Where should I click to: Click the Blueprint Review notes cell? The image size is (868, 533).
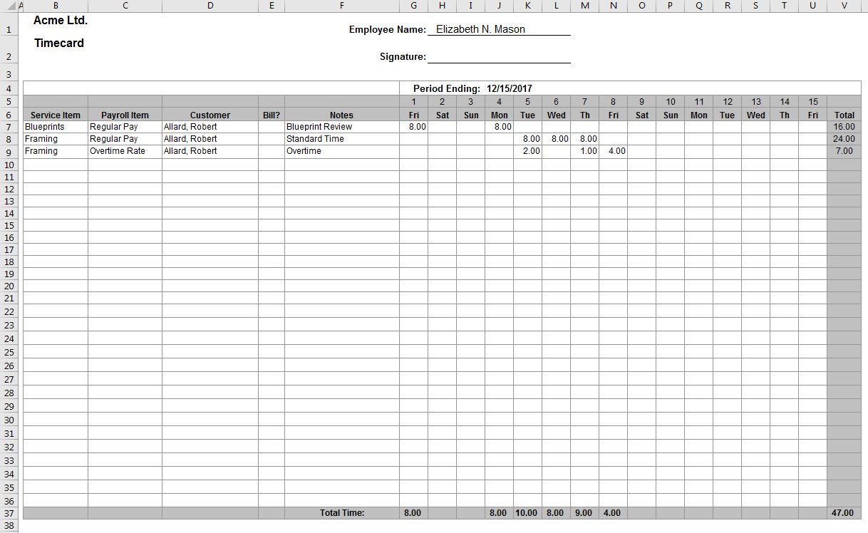tap(342, 127)
